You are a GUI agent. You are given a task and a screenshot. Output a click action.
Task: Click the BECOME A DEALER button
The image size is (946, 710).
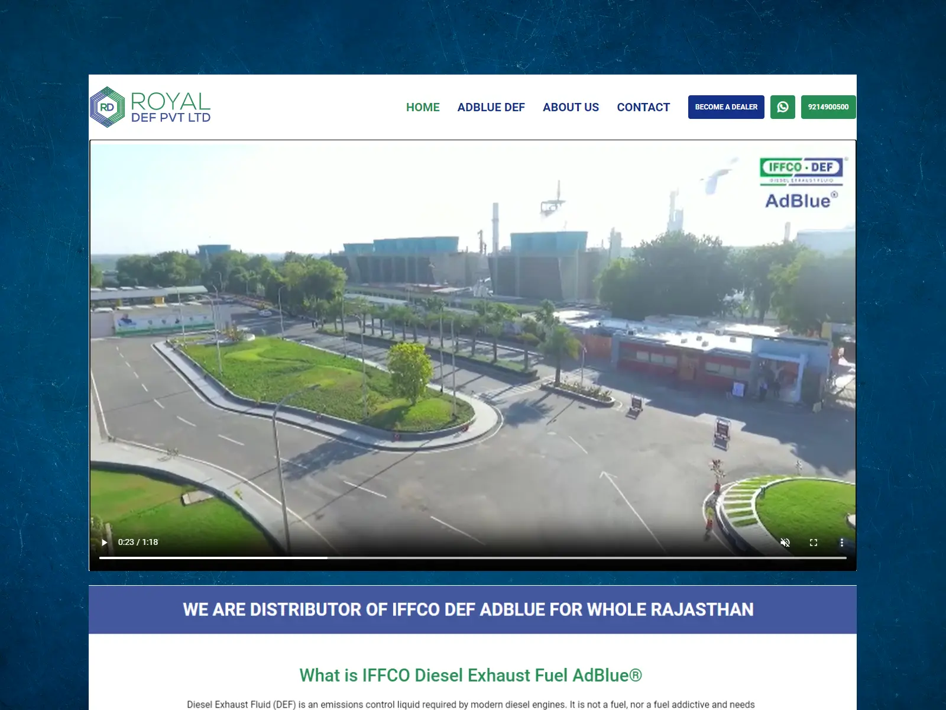[x=726, y=107]
